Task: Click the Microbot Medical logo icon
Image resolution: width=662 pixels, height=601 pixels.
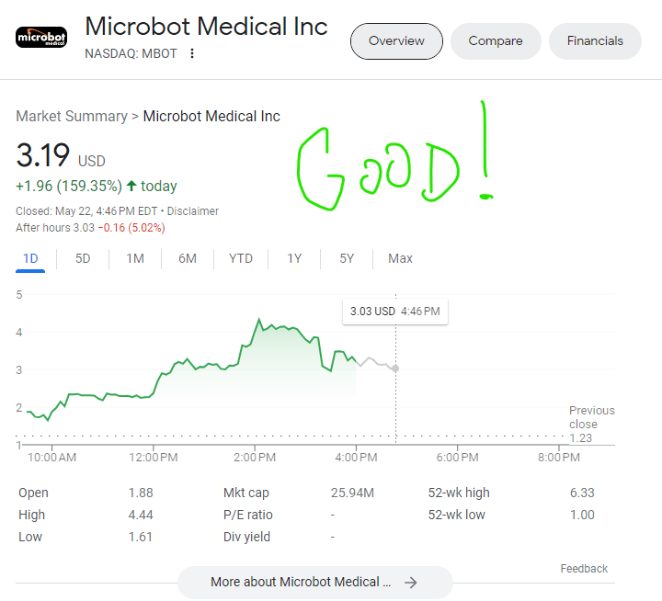Action: click(x=41, y=37)
